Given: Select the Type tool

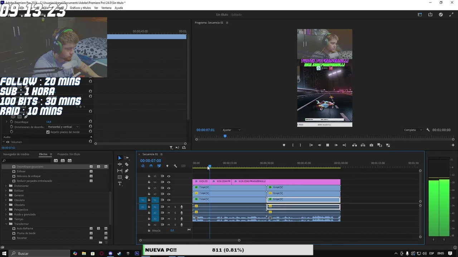Looking at the screenshot, I should pyautogui.click(x=120, y=183).
